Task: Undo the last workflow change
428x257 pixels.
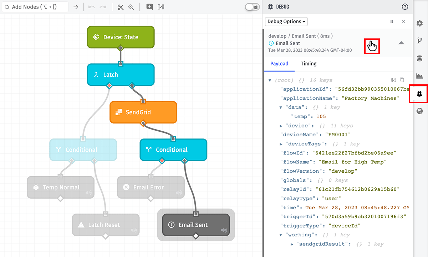Action: pos(91,7)
